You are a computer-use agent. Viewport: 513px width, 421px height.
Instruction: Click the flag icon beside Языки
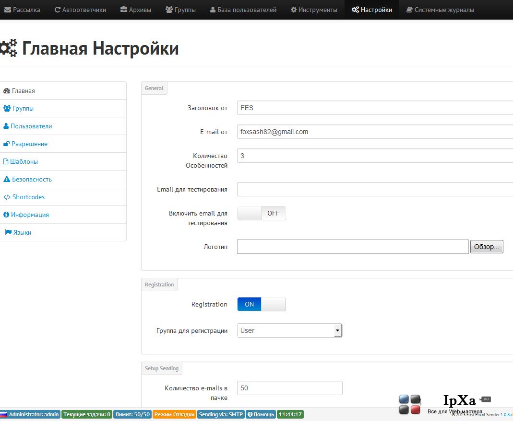pos(8,232)
